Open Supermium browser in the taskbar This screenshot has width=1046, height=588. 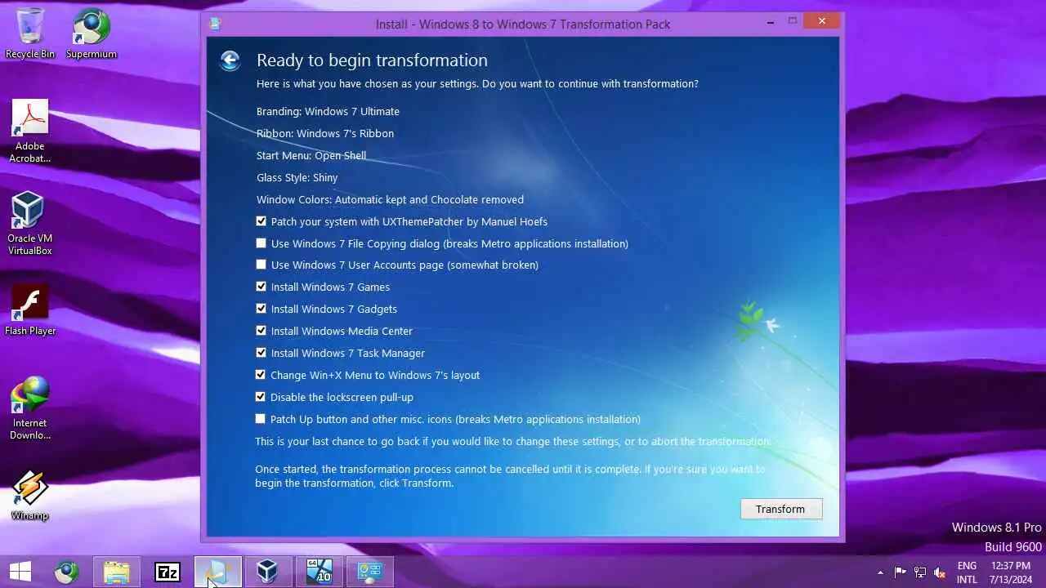66,572
